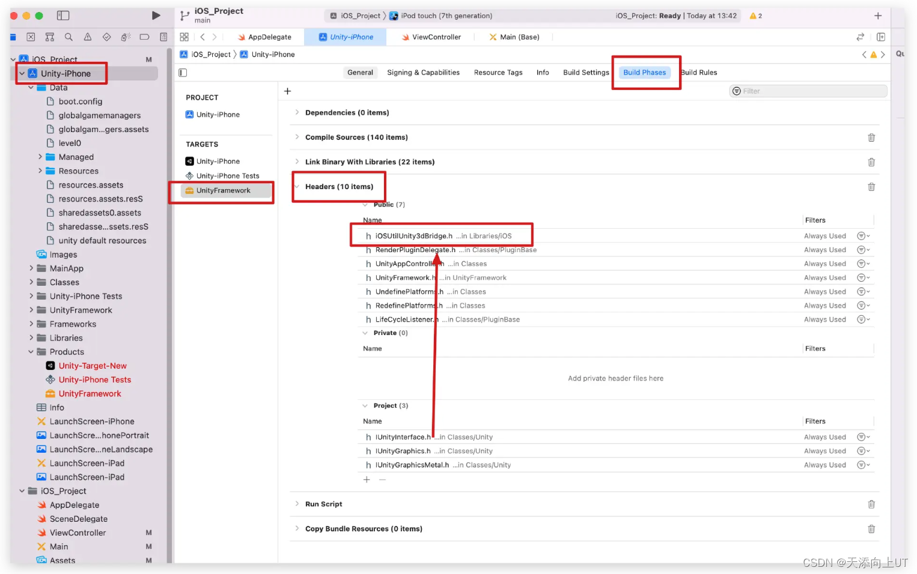Open the symbol navigator
Screen dimensions: 917x574
pyautogui.click(x=50, y=37)
